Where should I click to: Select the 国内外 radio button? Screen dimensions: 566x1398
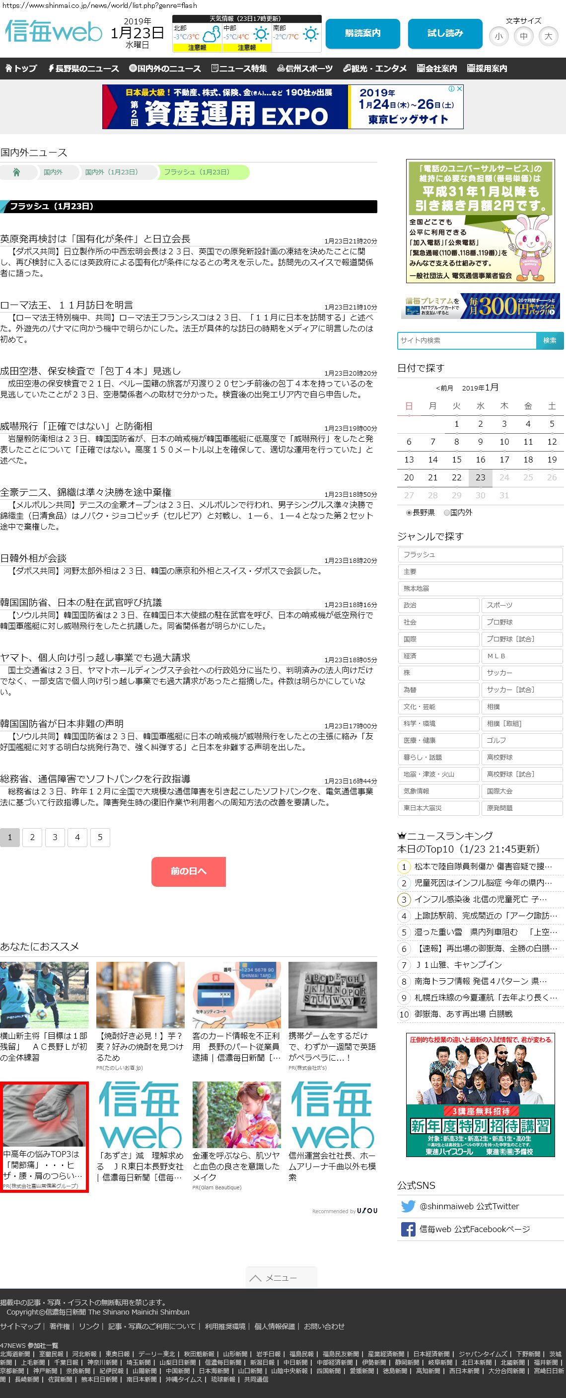[x=447, y=512]
